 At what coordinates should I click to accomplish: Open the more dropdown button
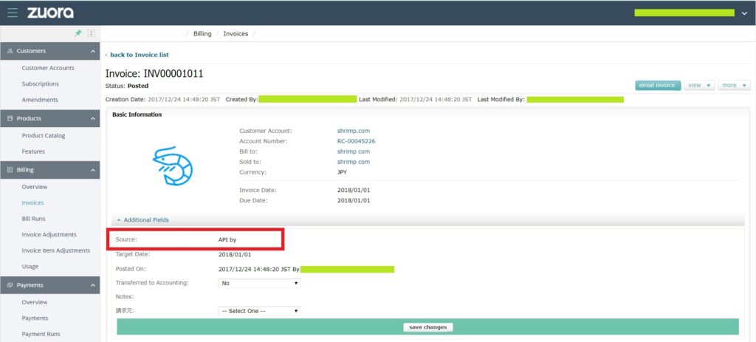tap(734, 86)
